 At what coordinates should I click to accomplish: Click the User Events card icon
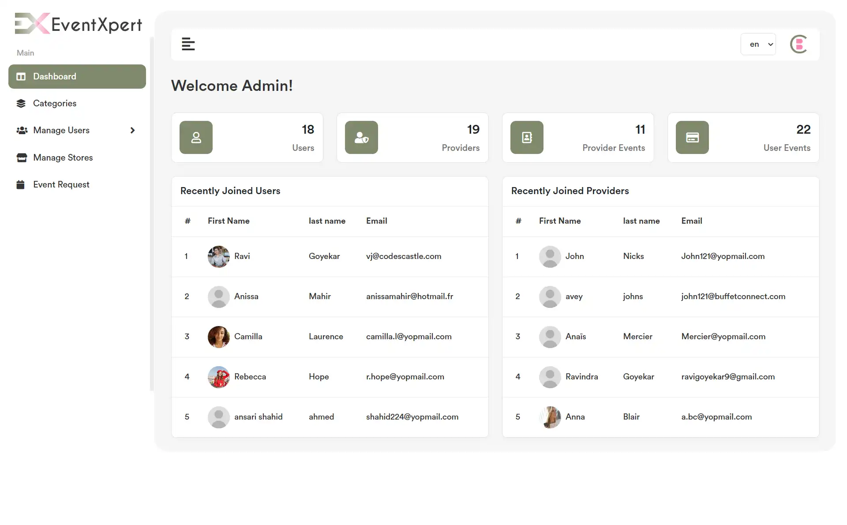[x=692, y=137]
